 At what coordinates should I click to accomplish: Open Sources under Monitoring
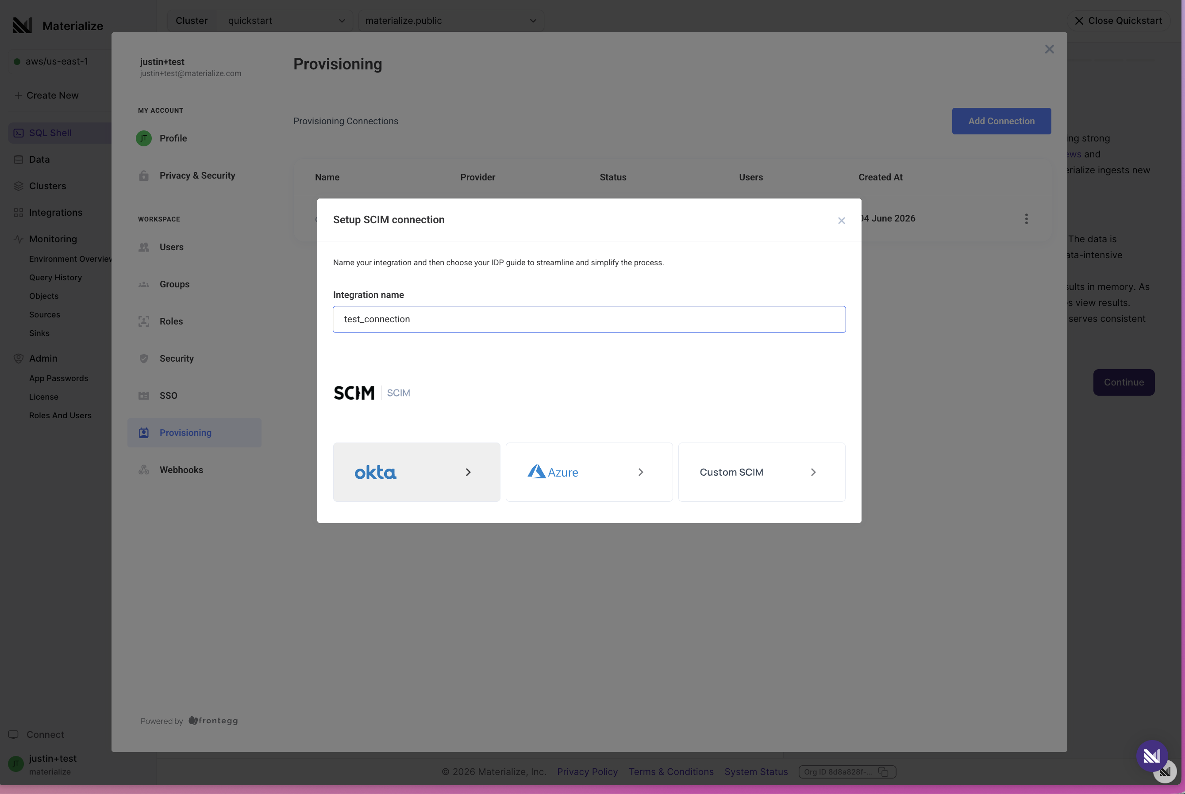tap(45, 314)
